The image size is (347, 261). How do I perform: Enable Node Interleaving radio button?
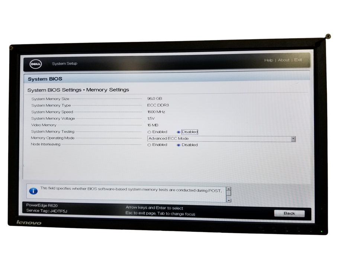149,145
